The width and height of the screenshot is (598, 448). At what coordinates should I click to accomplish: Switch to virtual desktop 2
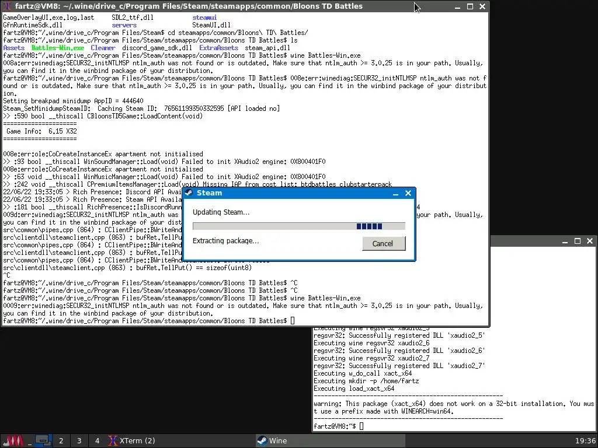point(61,441)
